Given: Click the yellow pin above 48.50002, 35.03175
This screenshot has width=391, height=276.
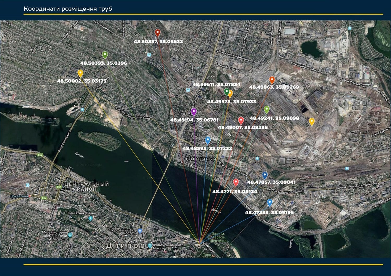Looking at the screenshot, I should (x=80, y=73).
